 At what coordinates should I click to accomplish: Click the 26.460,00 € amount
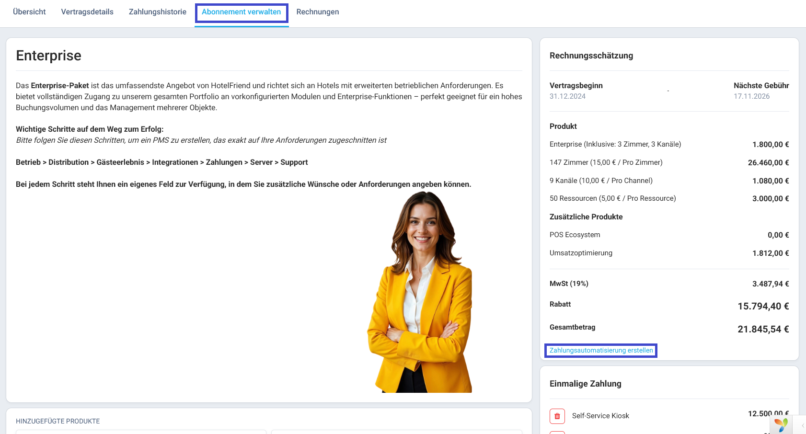(769, 163)
